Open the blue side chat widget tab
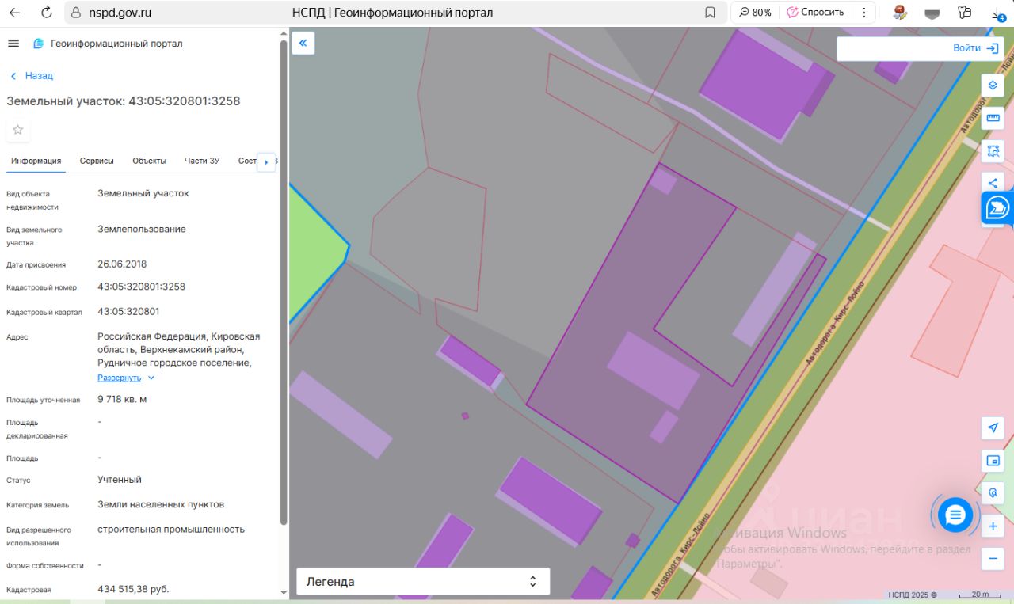This screenshot has height=604, width=1014. [998, 208]
